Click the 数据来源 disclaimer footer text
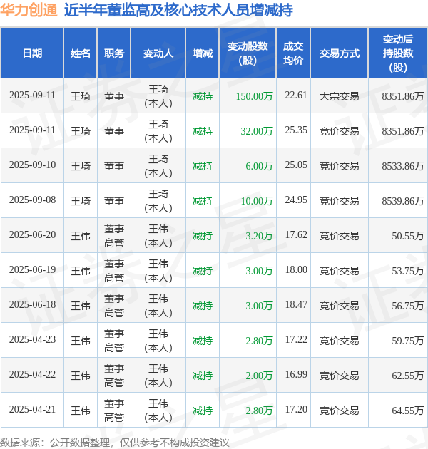428x449 pixels. coord(115,443)
